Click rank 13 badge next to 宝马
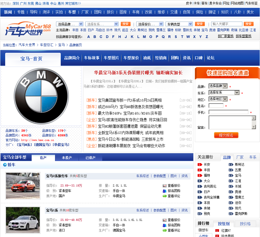Image resolution: width=260 pixels, height=237 pixels. [x=231, y=176]
